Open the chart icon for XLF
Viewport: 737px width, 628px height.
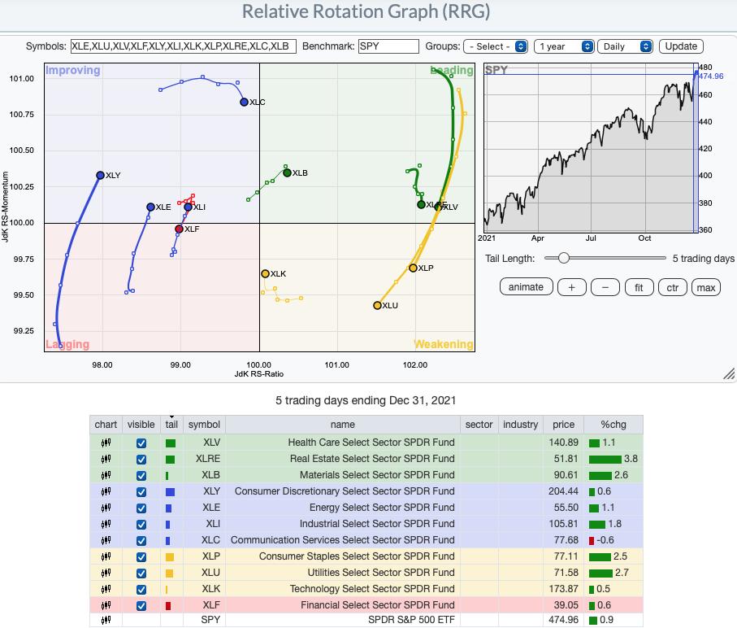click(x=106, y=605)
